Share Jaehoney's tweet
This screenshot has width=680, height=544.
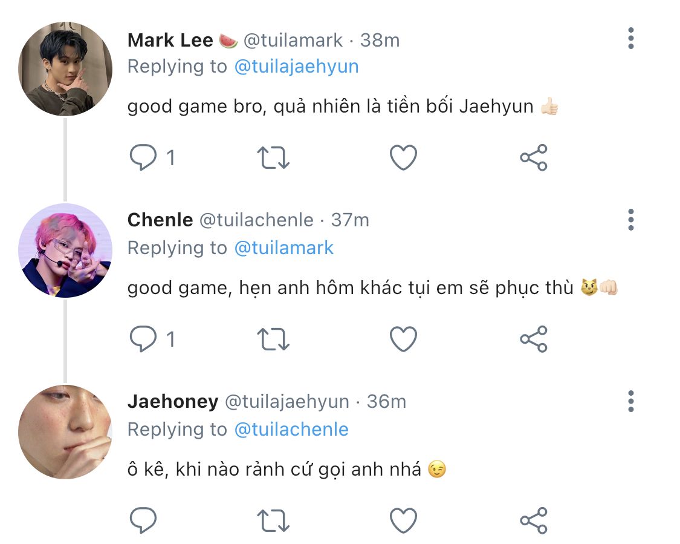click(x=534, y=520)
